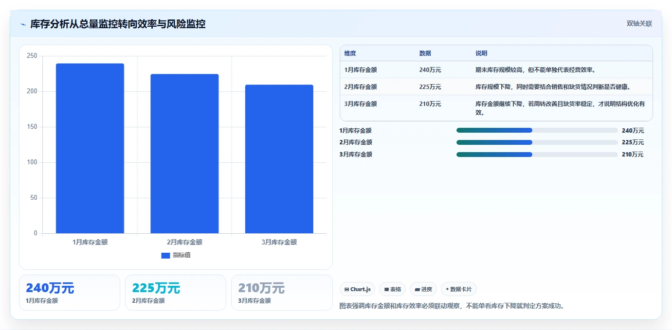Click the blue legend square for 指标值
The width and height of the screenshot is (672, 330).
[165, 256]
